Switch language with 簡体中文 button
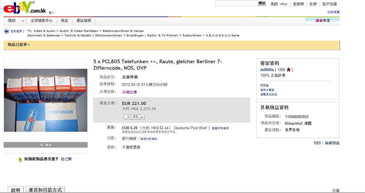The height and width of the screenshot is (193, 365). pyautogui.click(x=322, y=20)
